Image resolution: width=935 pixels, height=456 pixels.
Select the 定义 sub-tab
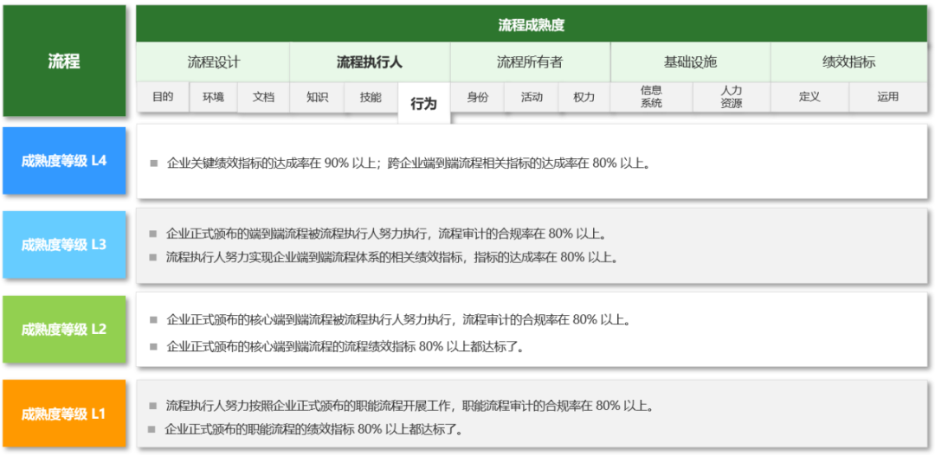pos(809,97)
